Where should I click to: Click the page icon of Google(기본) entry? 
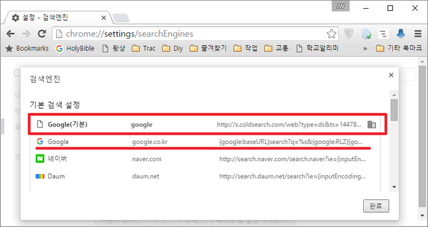point(40,125)
